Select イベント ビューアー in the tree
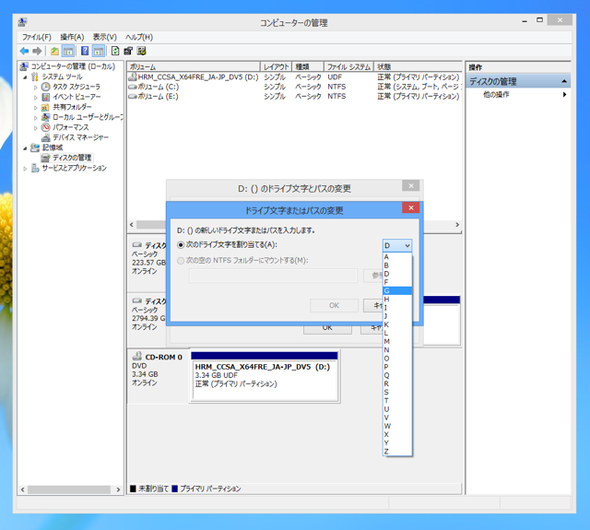The width and height of the screenshot is (590, 530). tap(77, 97)
